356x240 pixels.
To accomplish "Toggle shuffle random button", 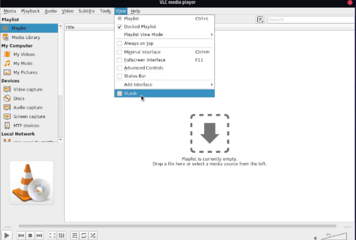I will click(93, 235).
